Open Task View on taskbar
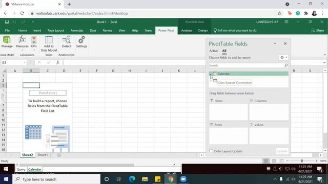 pos(119,179)
